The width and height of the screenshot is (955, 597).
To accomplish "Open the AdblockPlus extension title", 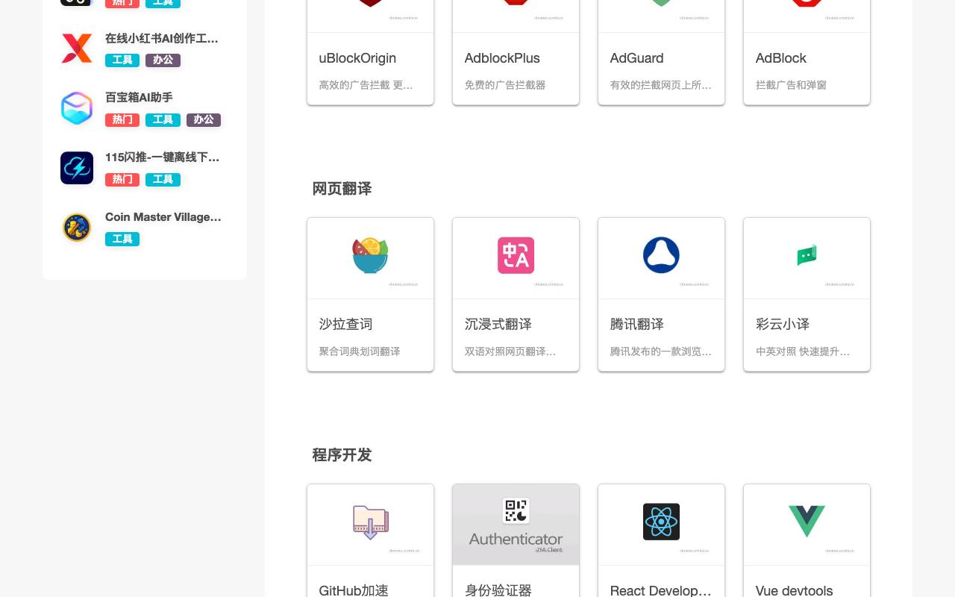I will pyautogui.click(x=502, y=58).
